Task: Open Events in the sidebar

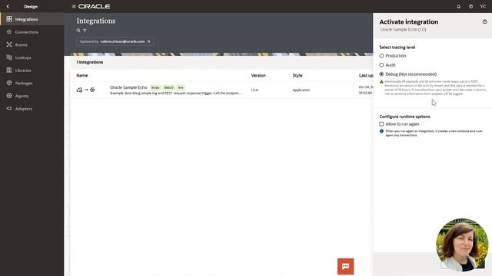Action: pyautogui.click(x=32, y=44)
